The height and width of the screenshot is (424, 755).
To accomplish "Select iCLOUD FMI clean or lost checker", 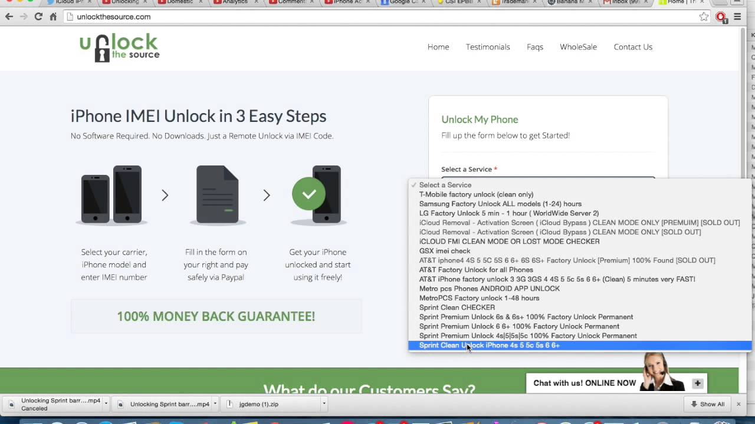I will click(580, 241).
